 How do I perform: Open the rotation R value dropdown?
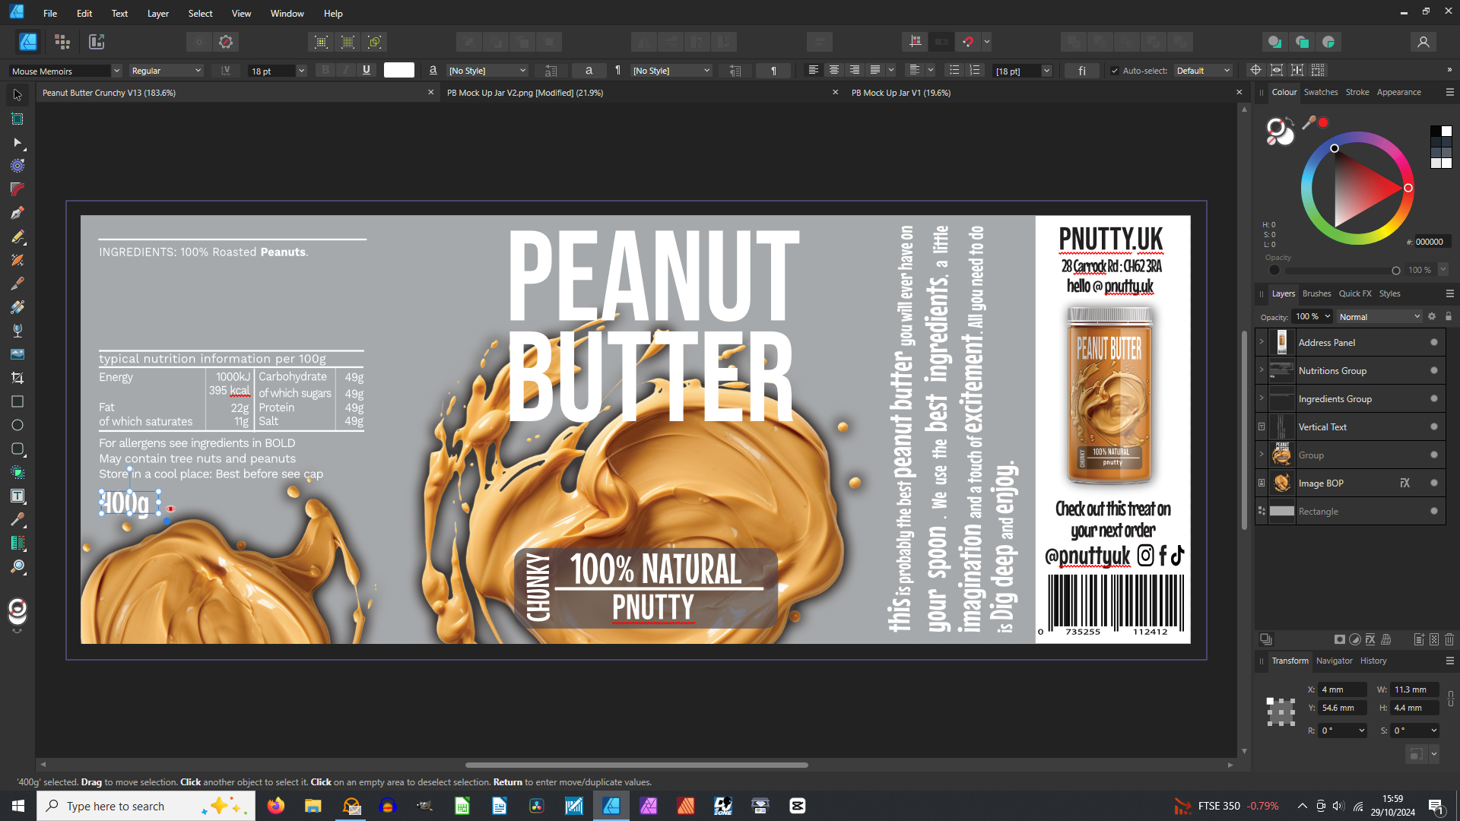(x=1361, y=731)
